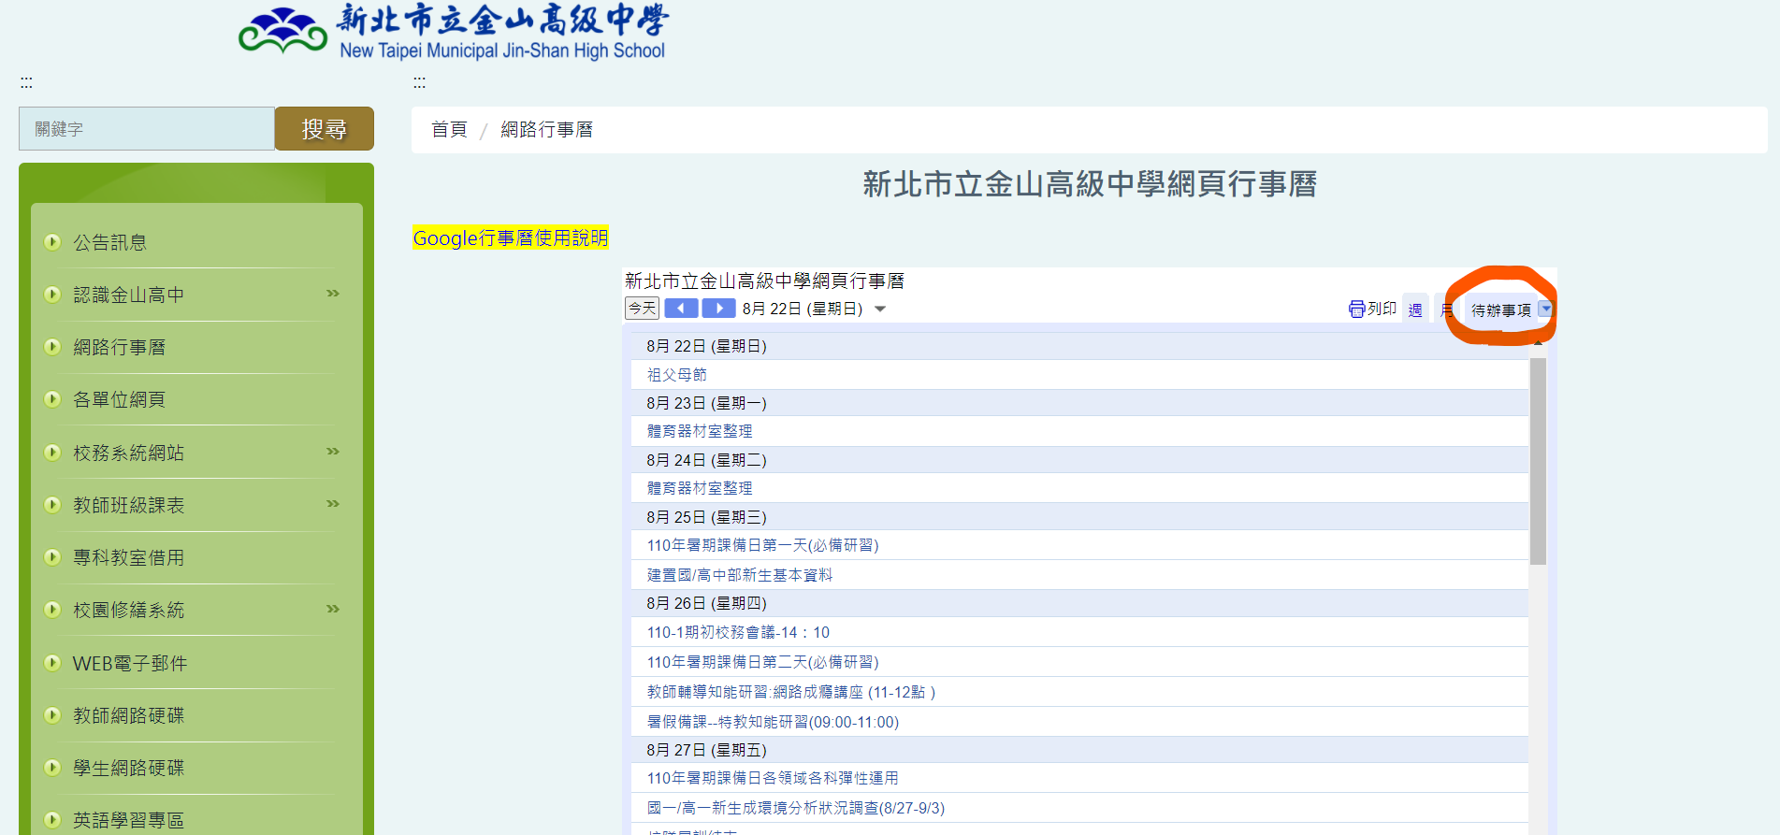Open the dropdown arrow next to 待辦事項
The image size is (1780, 835).
[x=1545, y=309]
